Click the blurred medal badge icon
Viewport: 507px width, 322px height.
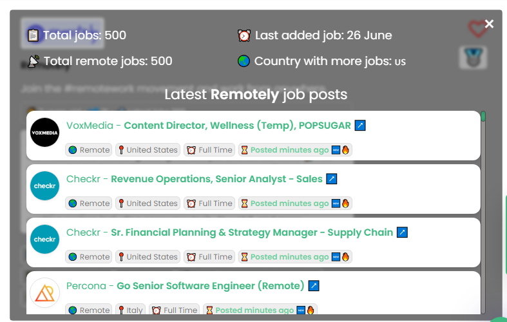click(473, 58)
